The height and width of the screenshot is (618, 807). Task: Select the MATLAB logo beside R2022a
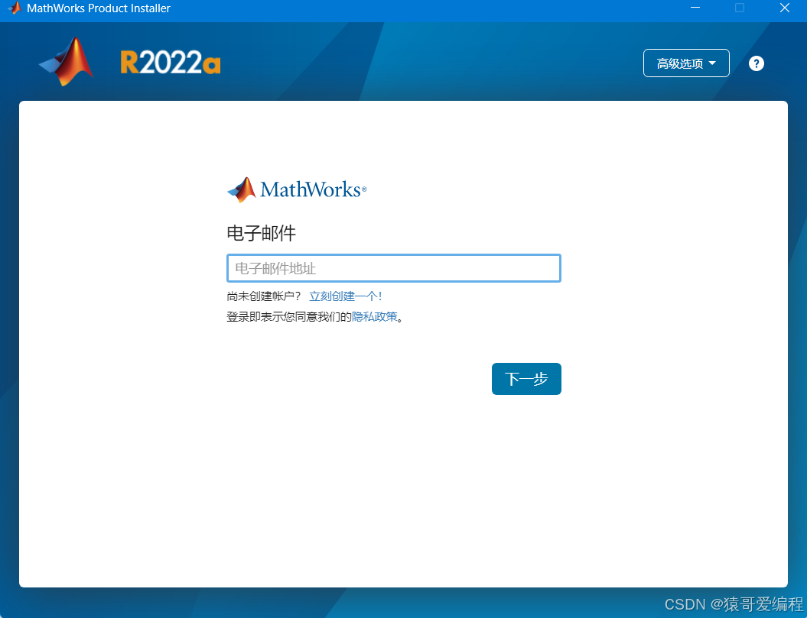67,61
